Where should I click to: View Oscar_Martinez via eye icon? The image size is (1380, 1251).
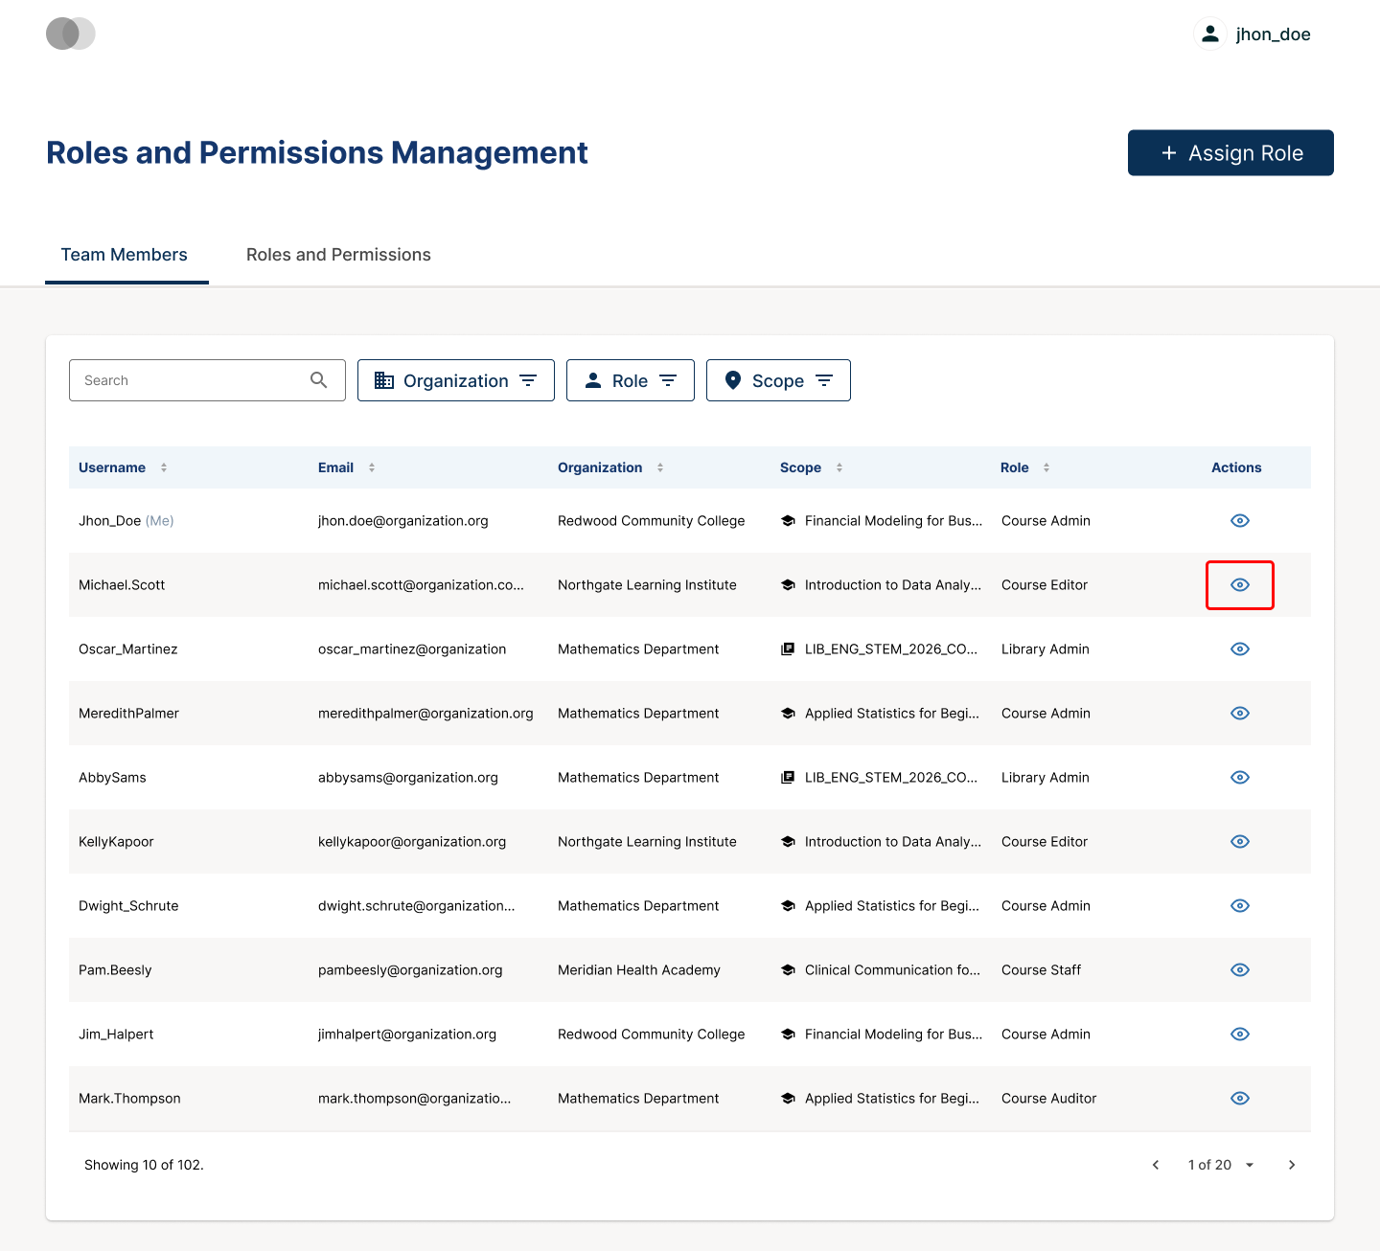click(1240, 649)
